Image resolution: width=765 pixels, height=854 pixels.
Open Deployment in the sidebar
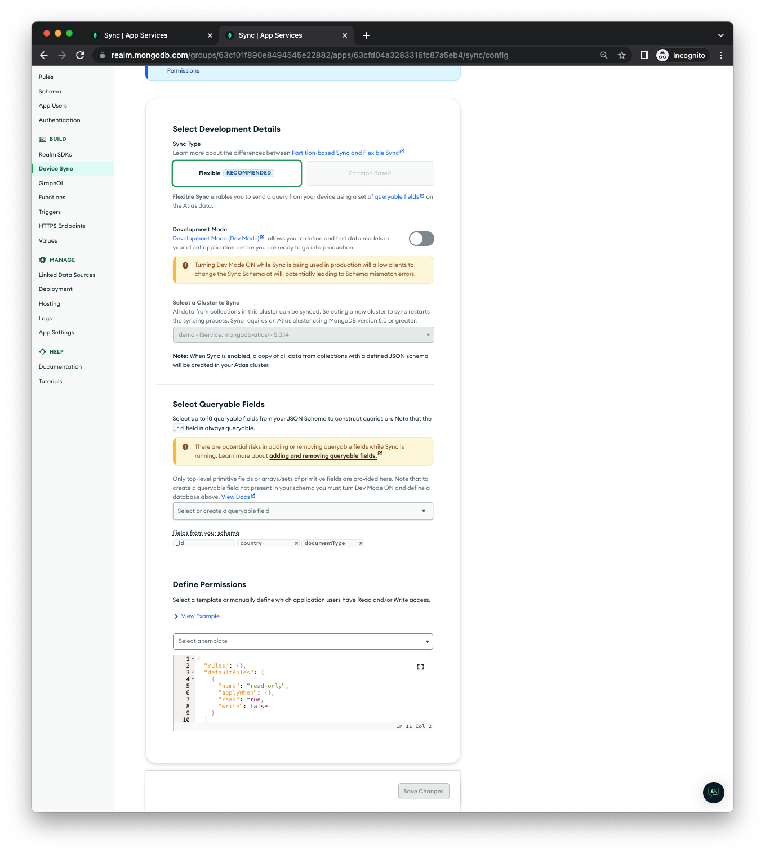tap(56, 289)
